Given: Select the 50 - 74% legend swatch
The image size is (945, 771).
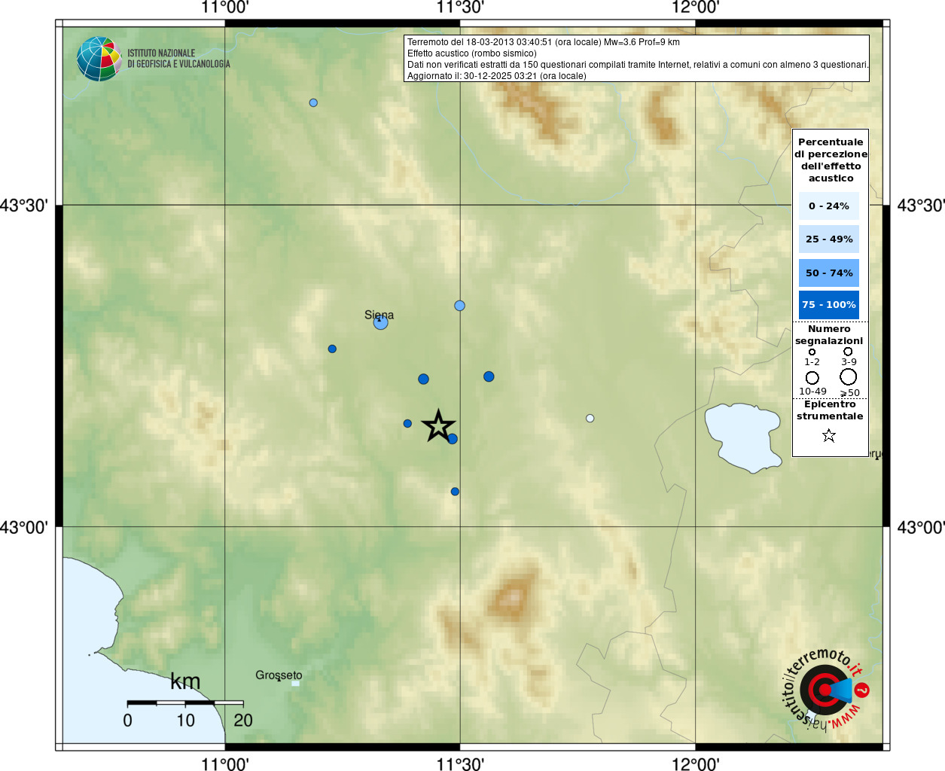Looking at the screenshot, I should point(828,273).
